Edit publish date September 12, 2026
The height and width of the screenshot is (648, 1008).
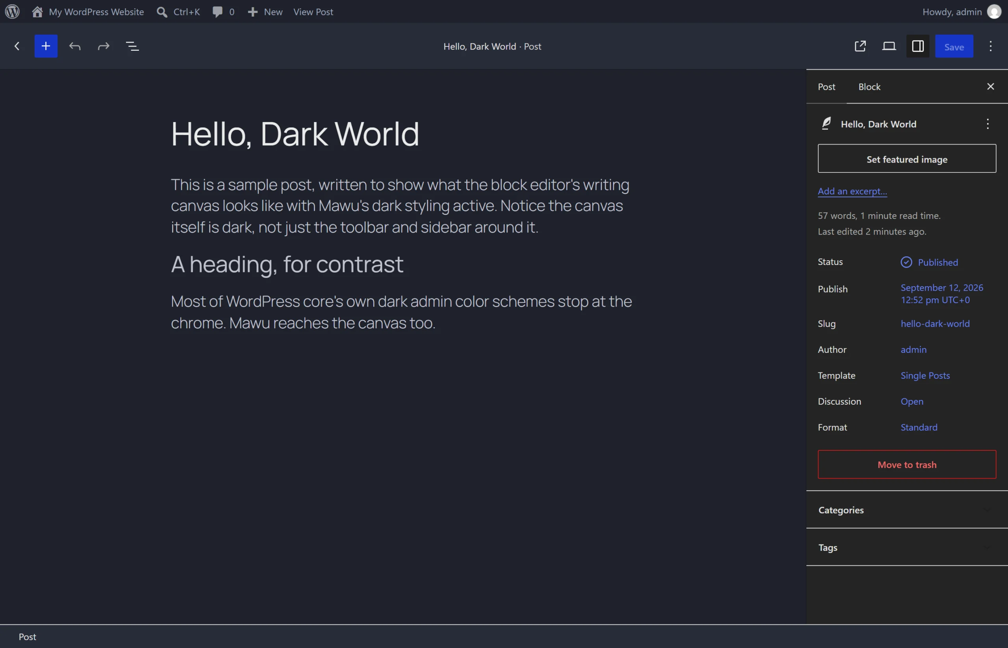click(x=942, y=293)
